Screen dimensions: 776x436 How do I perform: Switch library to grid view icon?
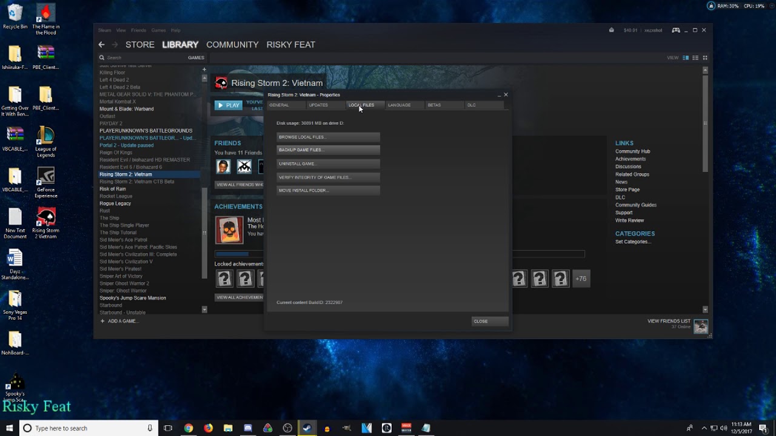(705, 58)
